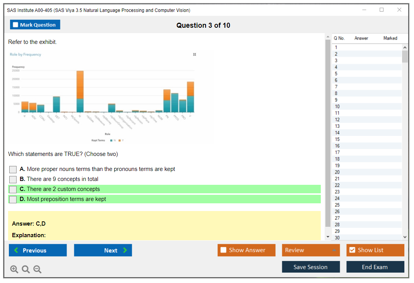
Task: Select answer option A checkbox
Action: coord(13,169)
